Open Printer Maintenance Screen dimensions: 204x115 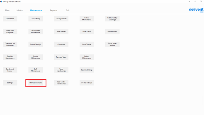36,57
